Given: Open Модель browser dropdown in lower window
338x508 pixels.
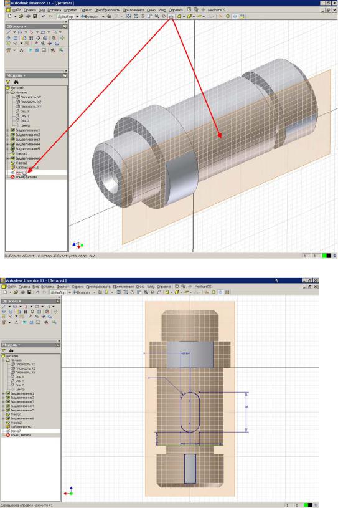Looking at the screenshot, I should click(x=19, y=345).
